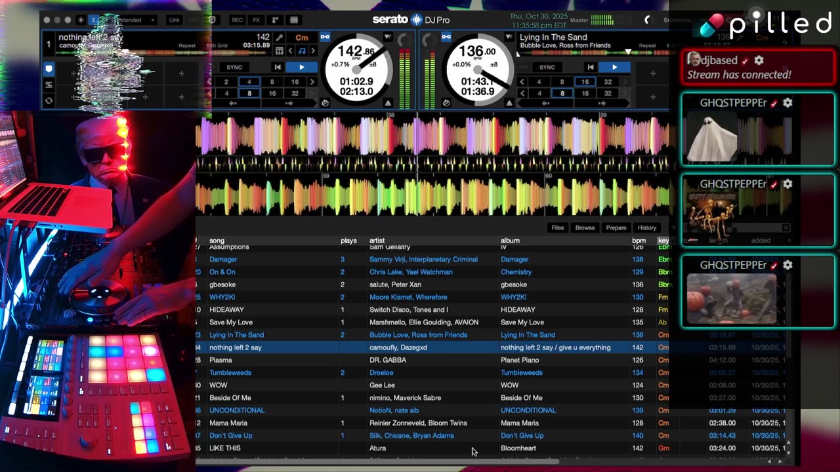
Task: Open the scratch bank icon next to FX
Action: (x=276, y=20)
